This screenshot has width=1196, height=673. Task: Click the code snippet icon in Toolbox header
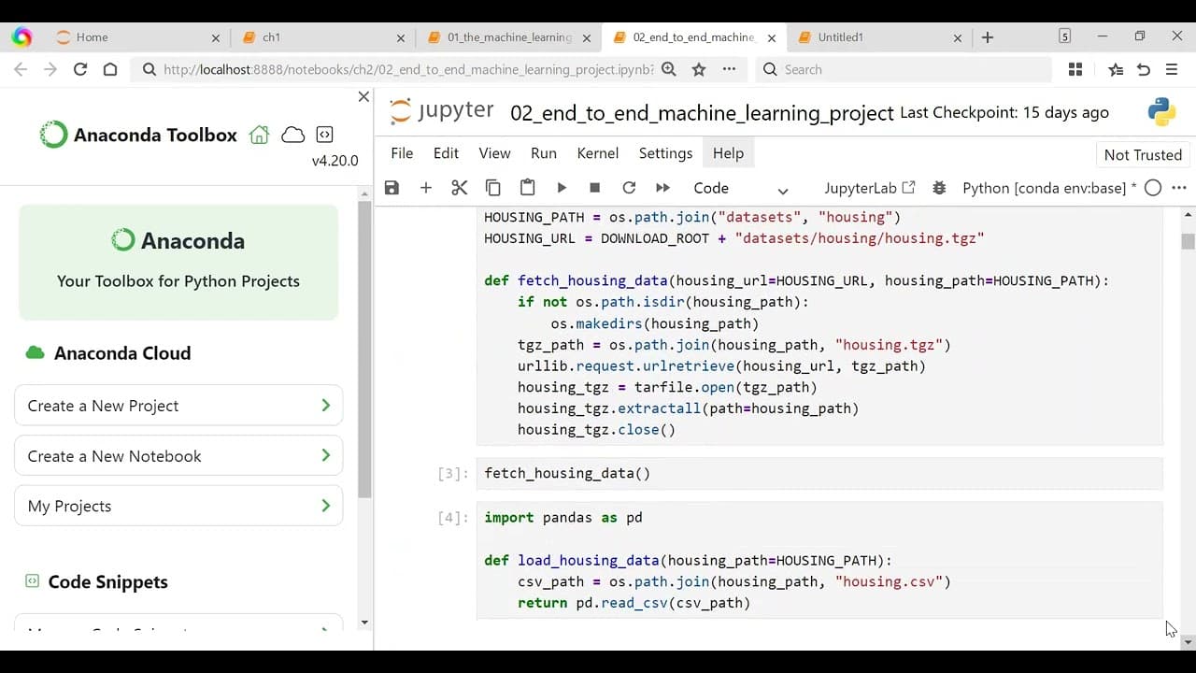tap(324, 135)
